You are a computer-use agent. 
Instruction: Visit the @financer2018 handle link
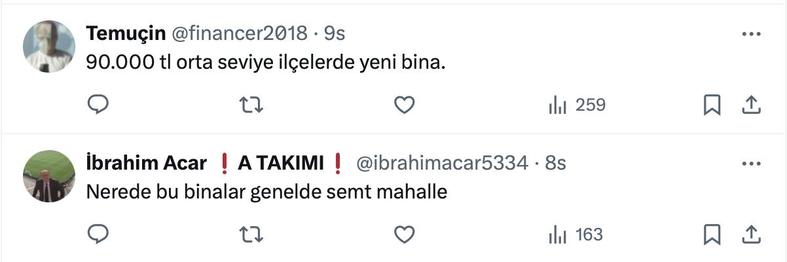pos(239,33)
